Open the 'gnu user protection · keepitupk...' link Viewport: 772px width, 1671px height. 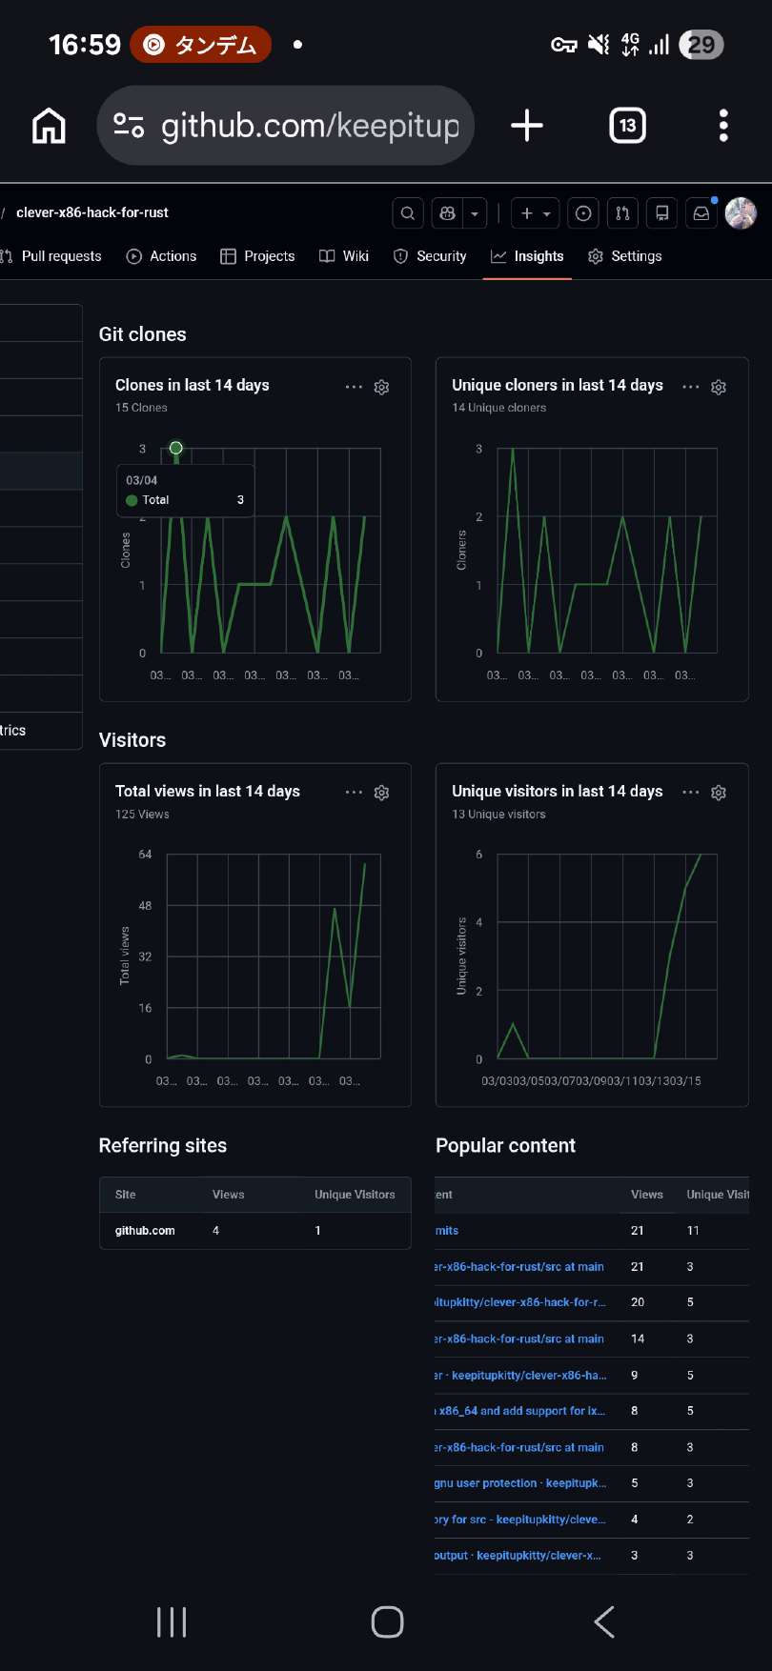coord(519,1483)
